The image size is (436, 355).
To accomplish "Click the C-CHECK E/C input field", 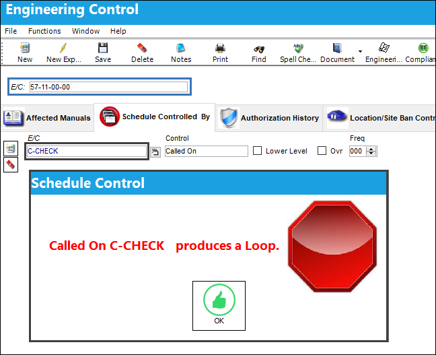I will pos(87,151).
